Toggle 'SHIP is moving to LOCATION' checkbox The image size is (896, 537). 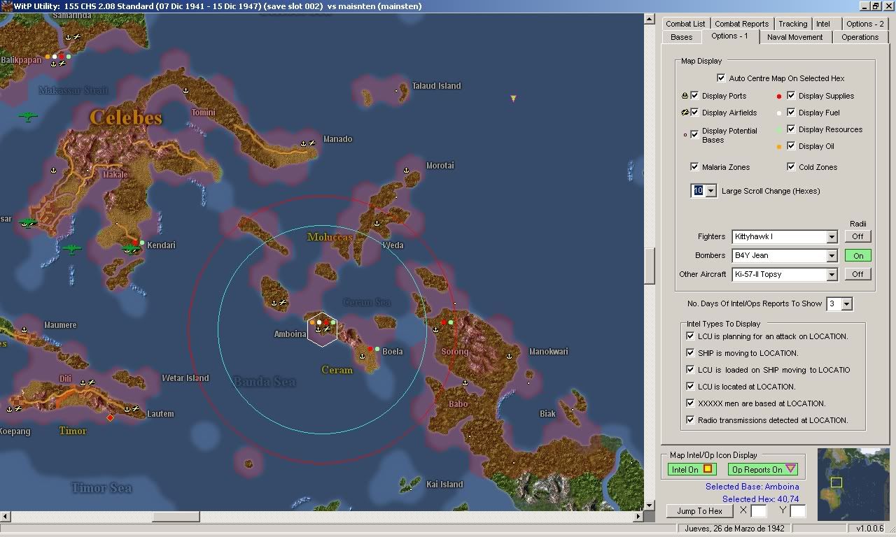(691, 353)
